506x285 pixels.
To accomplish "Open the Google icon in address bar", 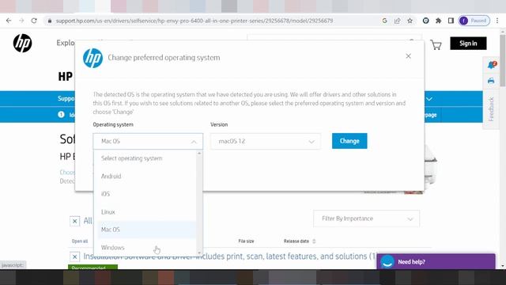I will [384, 21].
